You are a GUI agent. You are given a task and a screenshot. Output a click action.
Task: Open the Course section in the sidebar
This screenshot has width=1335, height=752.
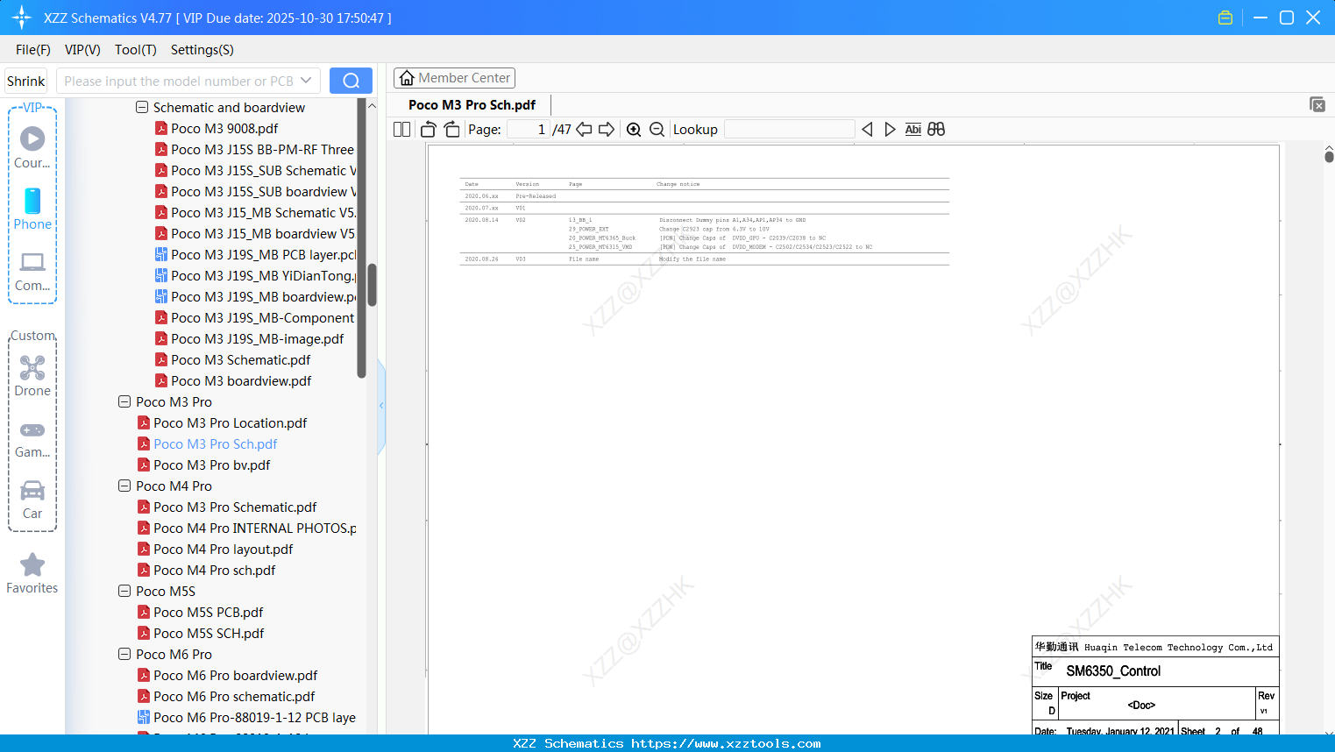(32, 147)
